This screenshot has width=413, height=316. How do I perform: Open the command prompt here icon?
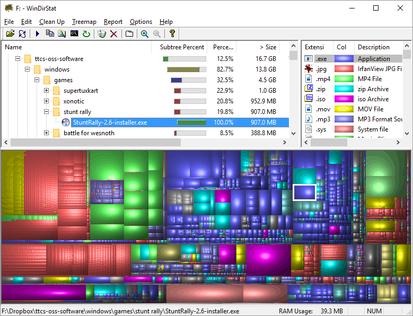(74, 34)
